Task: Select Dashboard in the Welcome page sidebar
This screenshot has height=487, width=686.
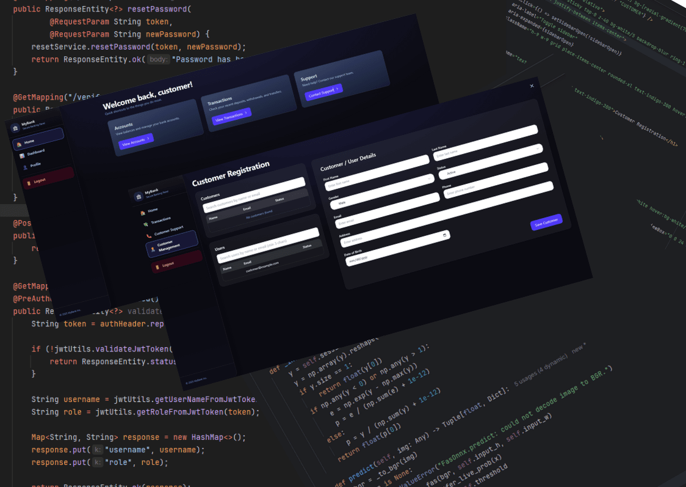Action: coord(35,152)
